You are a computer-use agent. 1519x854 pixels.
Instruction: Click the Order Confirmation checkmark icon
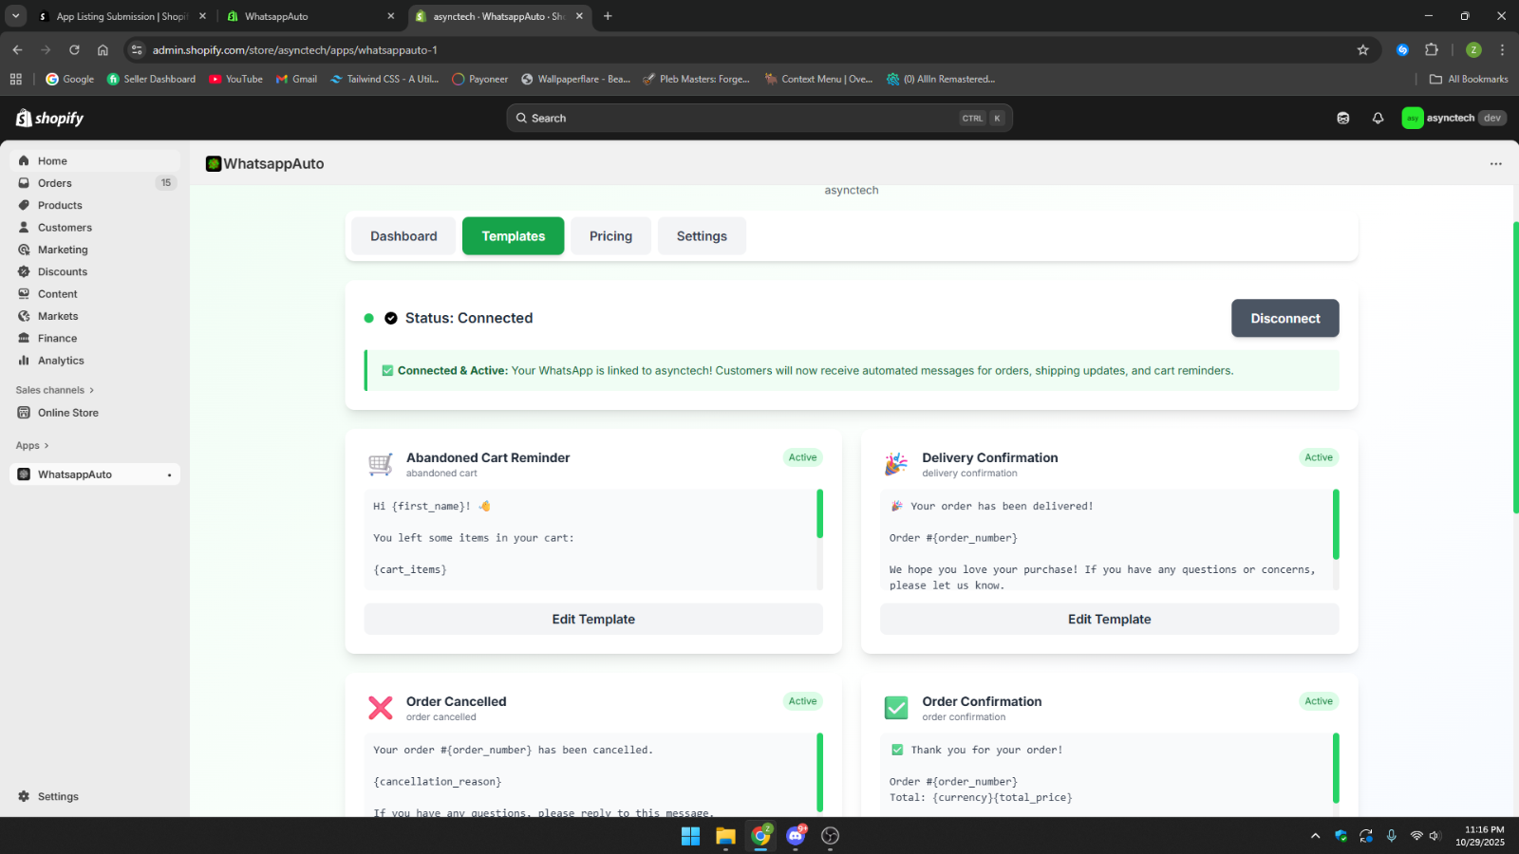(896, 708)
